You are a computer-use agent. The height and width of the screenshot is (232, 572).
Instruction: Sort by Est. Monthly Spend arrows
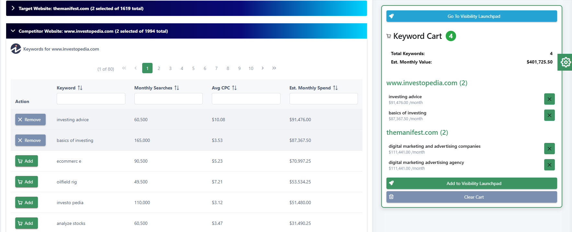tap(335, 88)
